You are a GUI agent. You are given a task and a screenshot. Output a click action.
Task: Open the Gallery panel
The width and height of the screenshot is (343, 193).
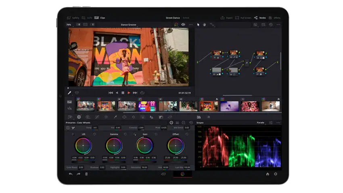coord(73,18)
